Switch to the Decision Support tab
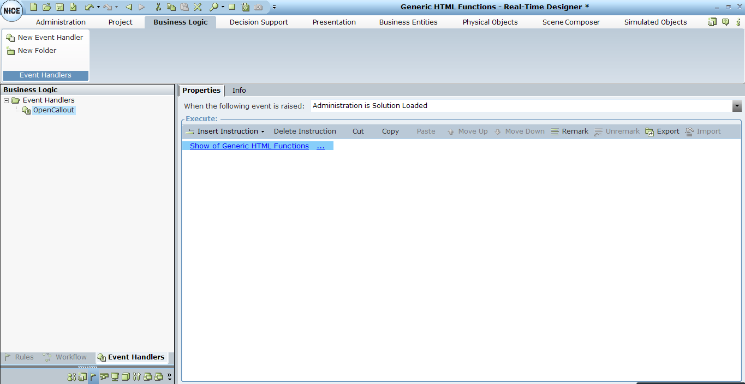 click(258, 22)
